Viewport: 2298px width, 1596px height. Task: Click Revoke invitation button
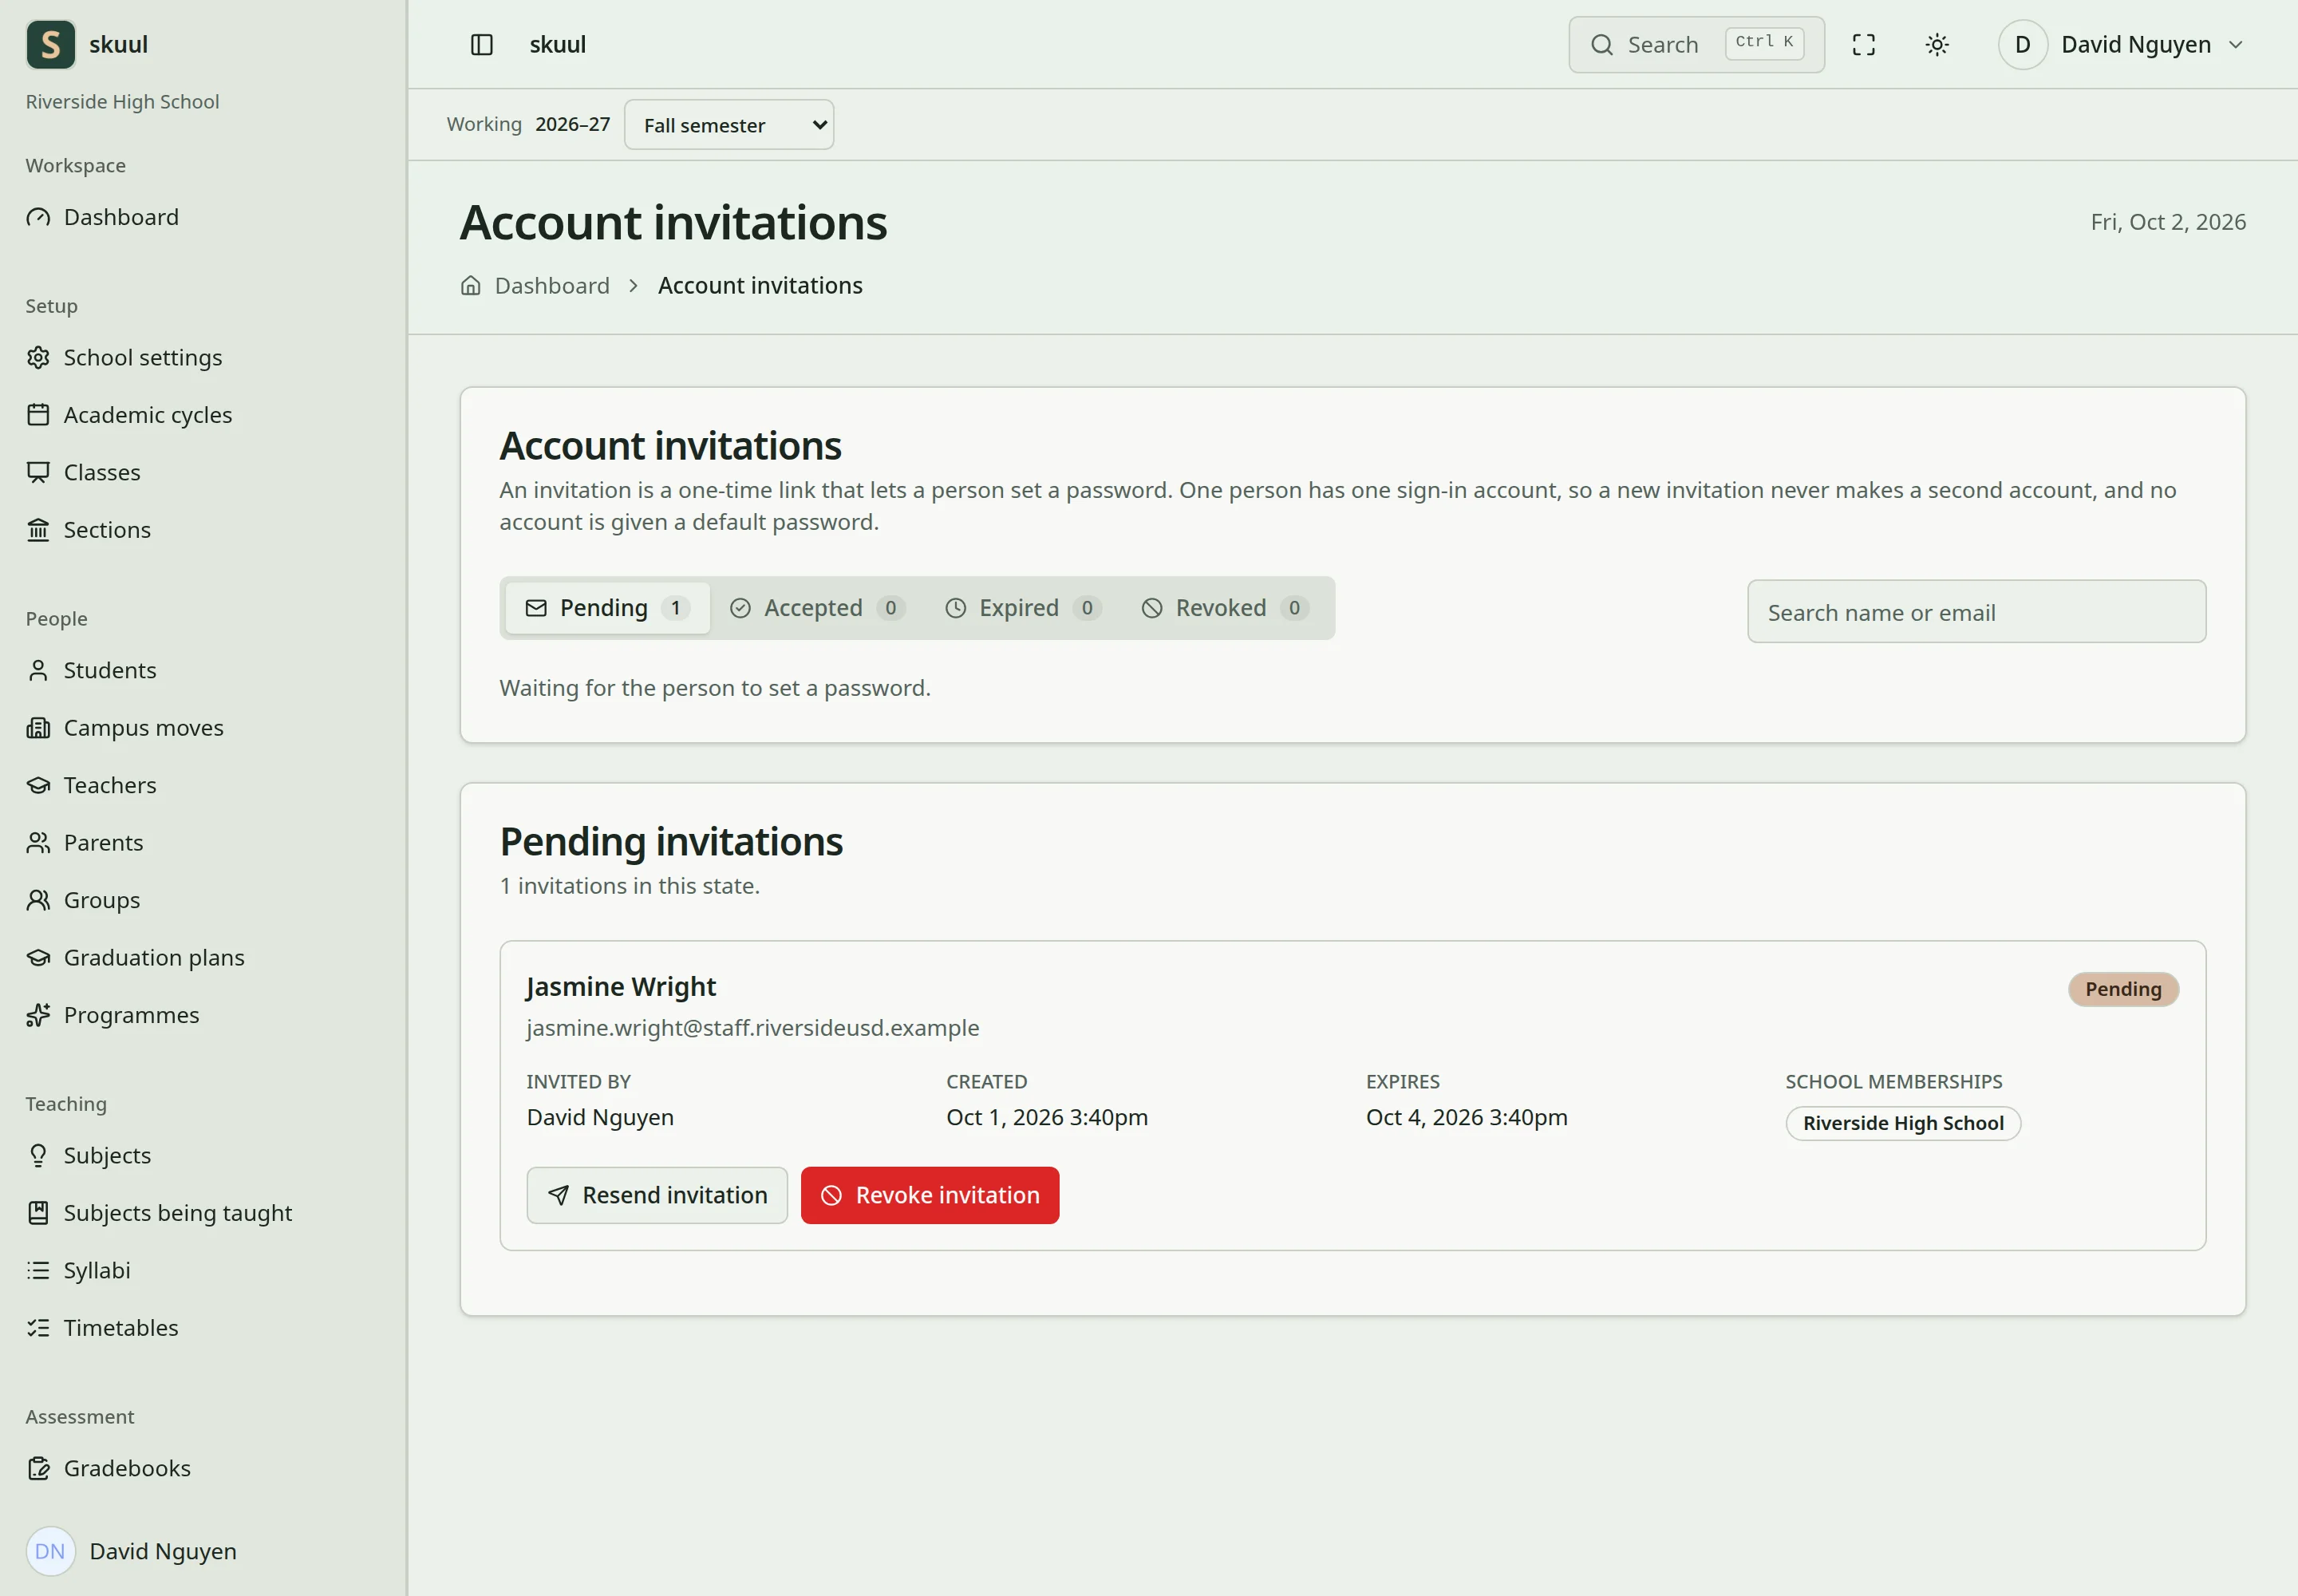tap(930, 1196)
